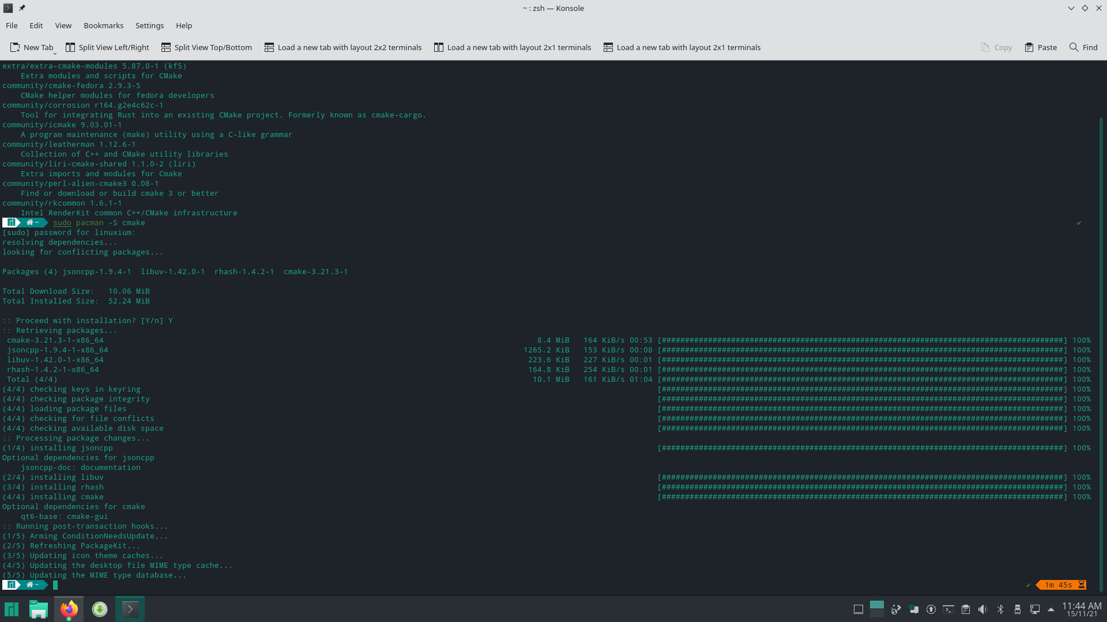The width and height of the screenshot is (1107, 622).
Task: Open the software updates tray icon
Action: [x=931, y=609]
